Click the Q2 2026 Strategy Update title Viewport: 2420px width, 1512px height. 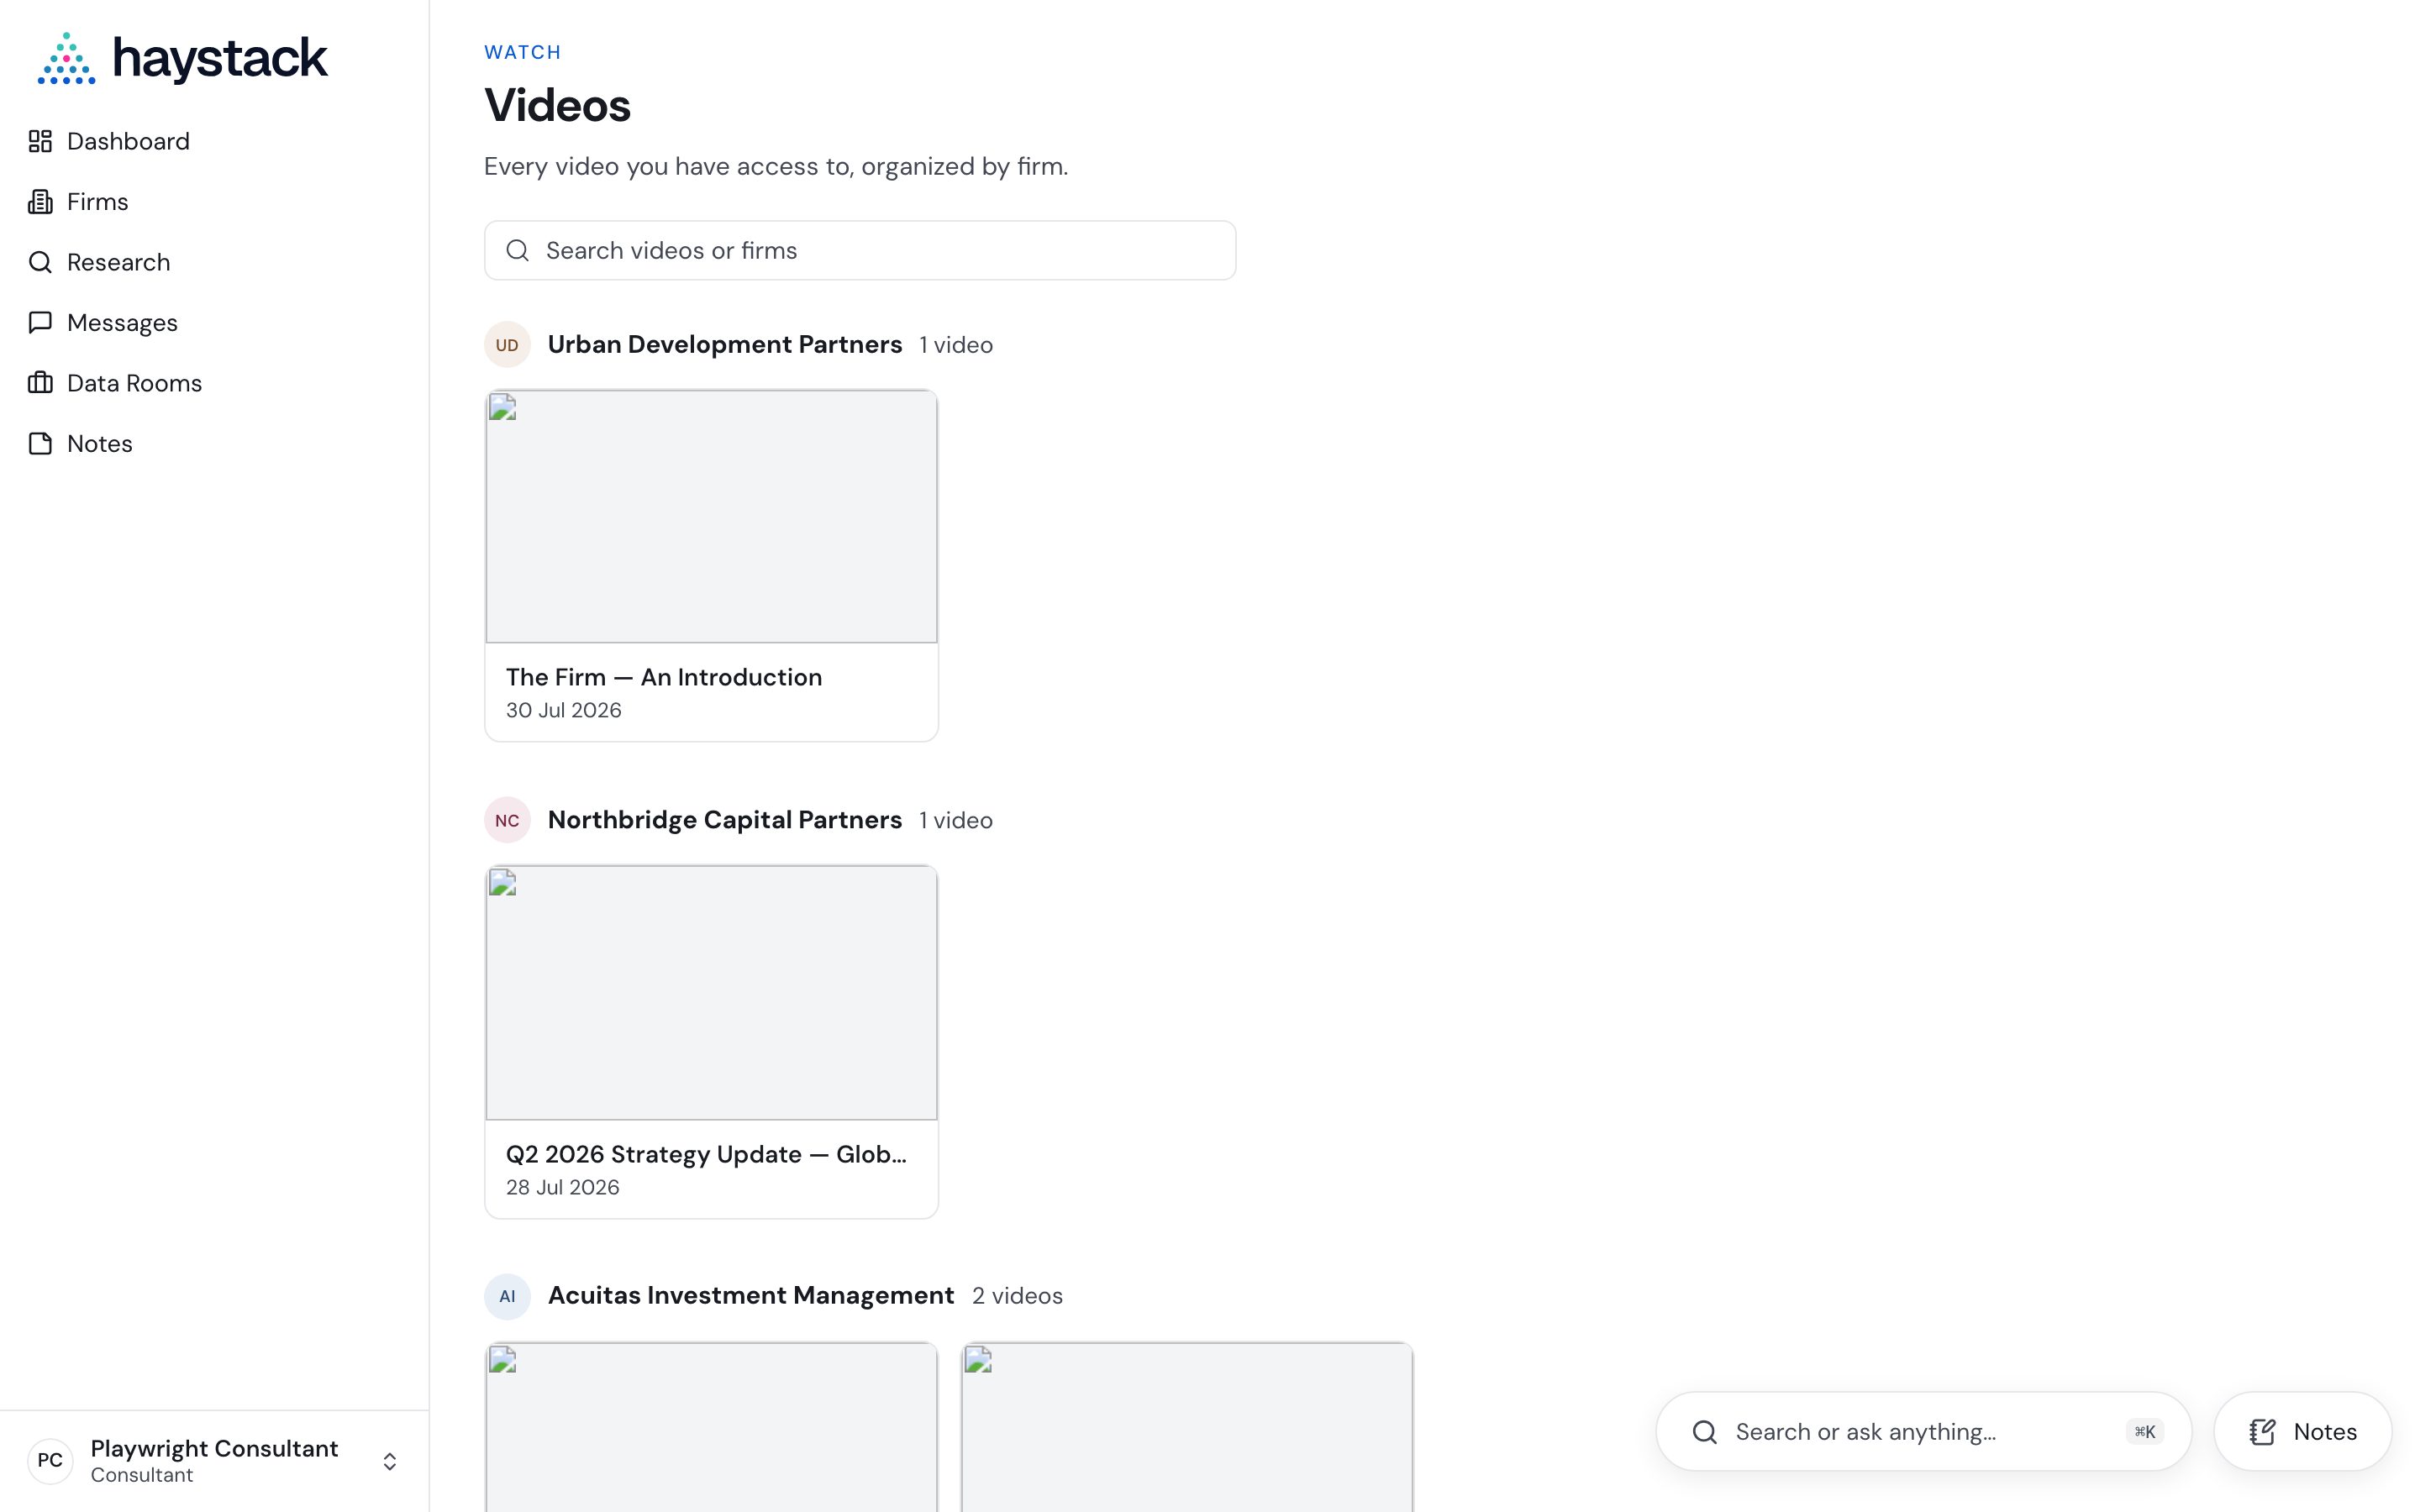[706, 1154]
